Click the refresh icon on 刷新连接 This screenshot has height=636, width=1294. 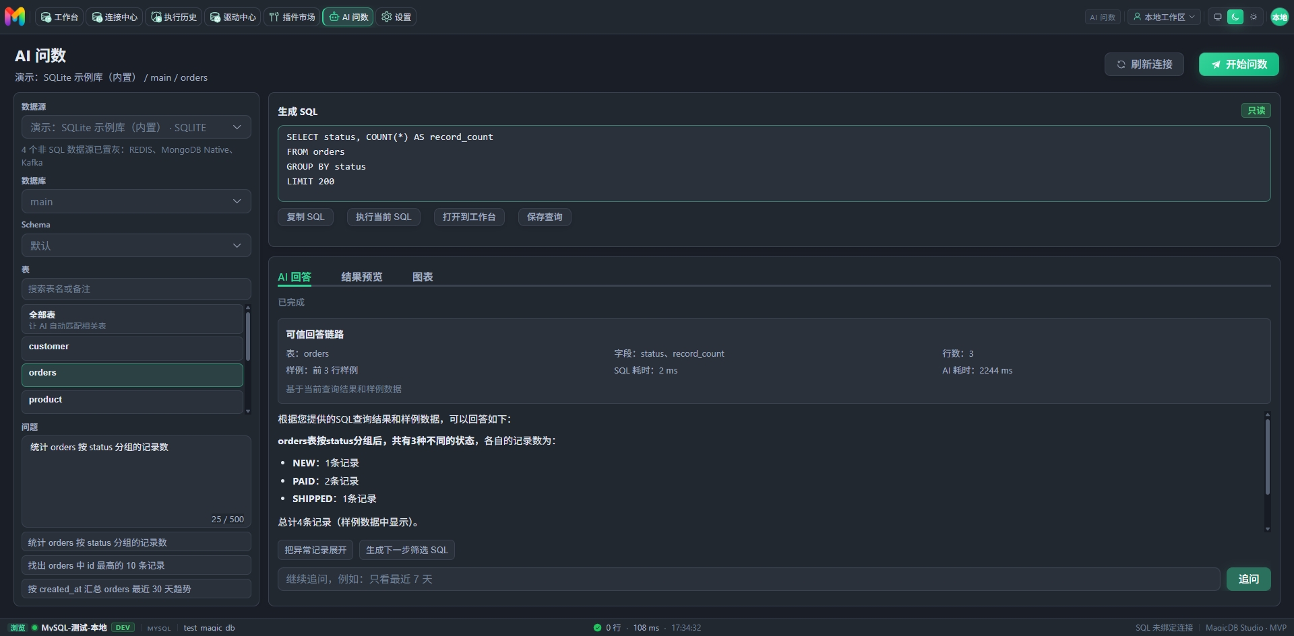(1121, 65)
